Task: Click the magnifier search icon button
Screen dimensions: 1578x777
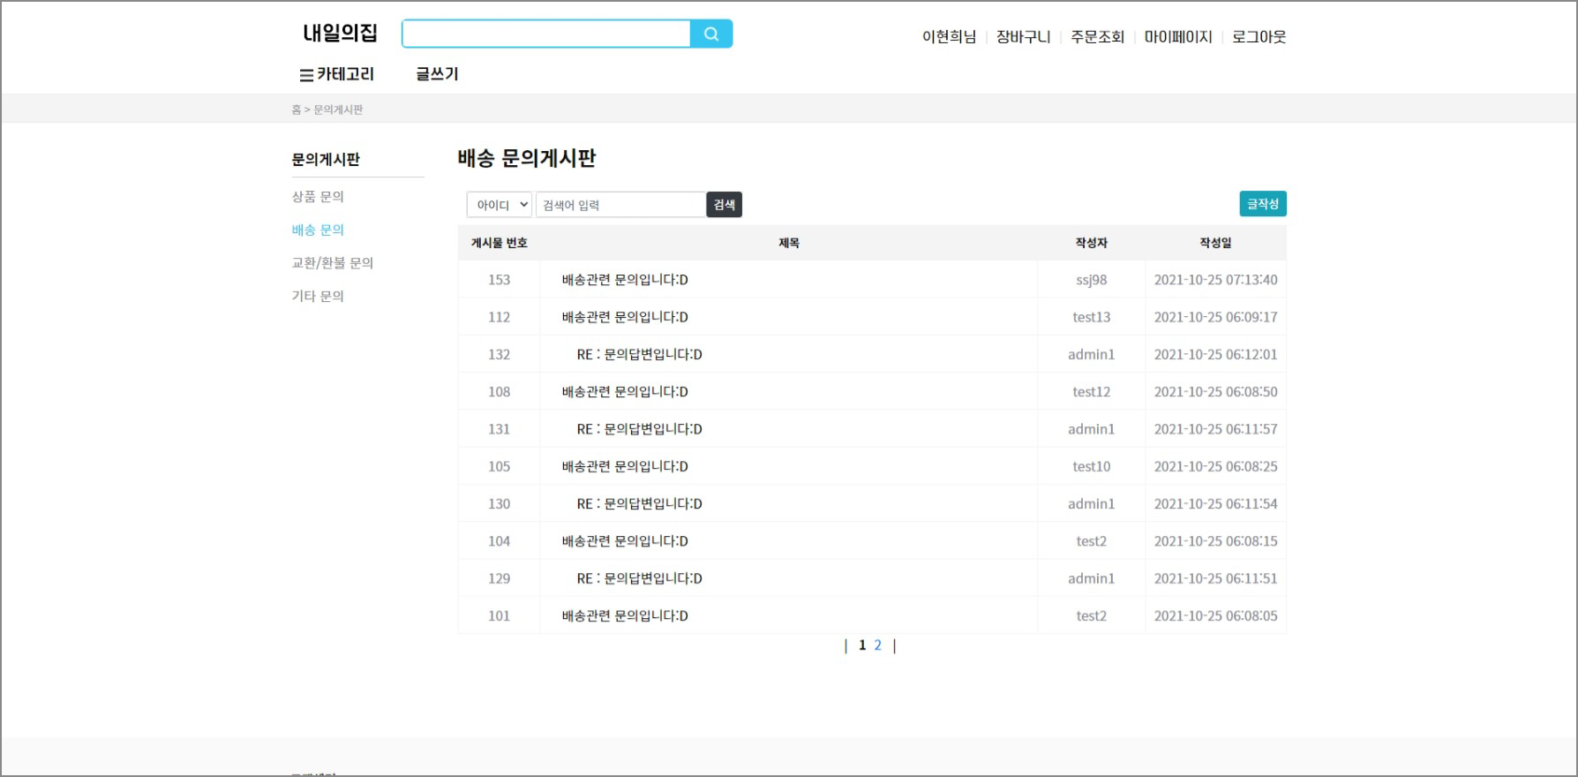Action: [711, 34]
